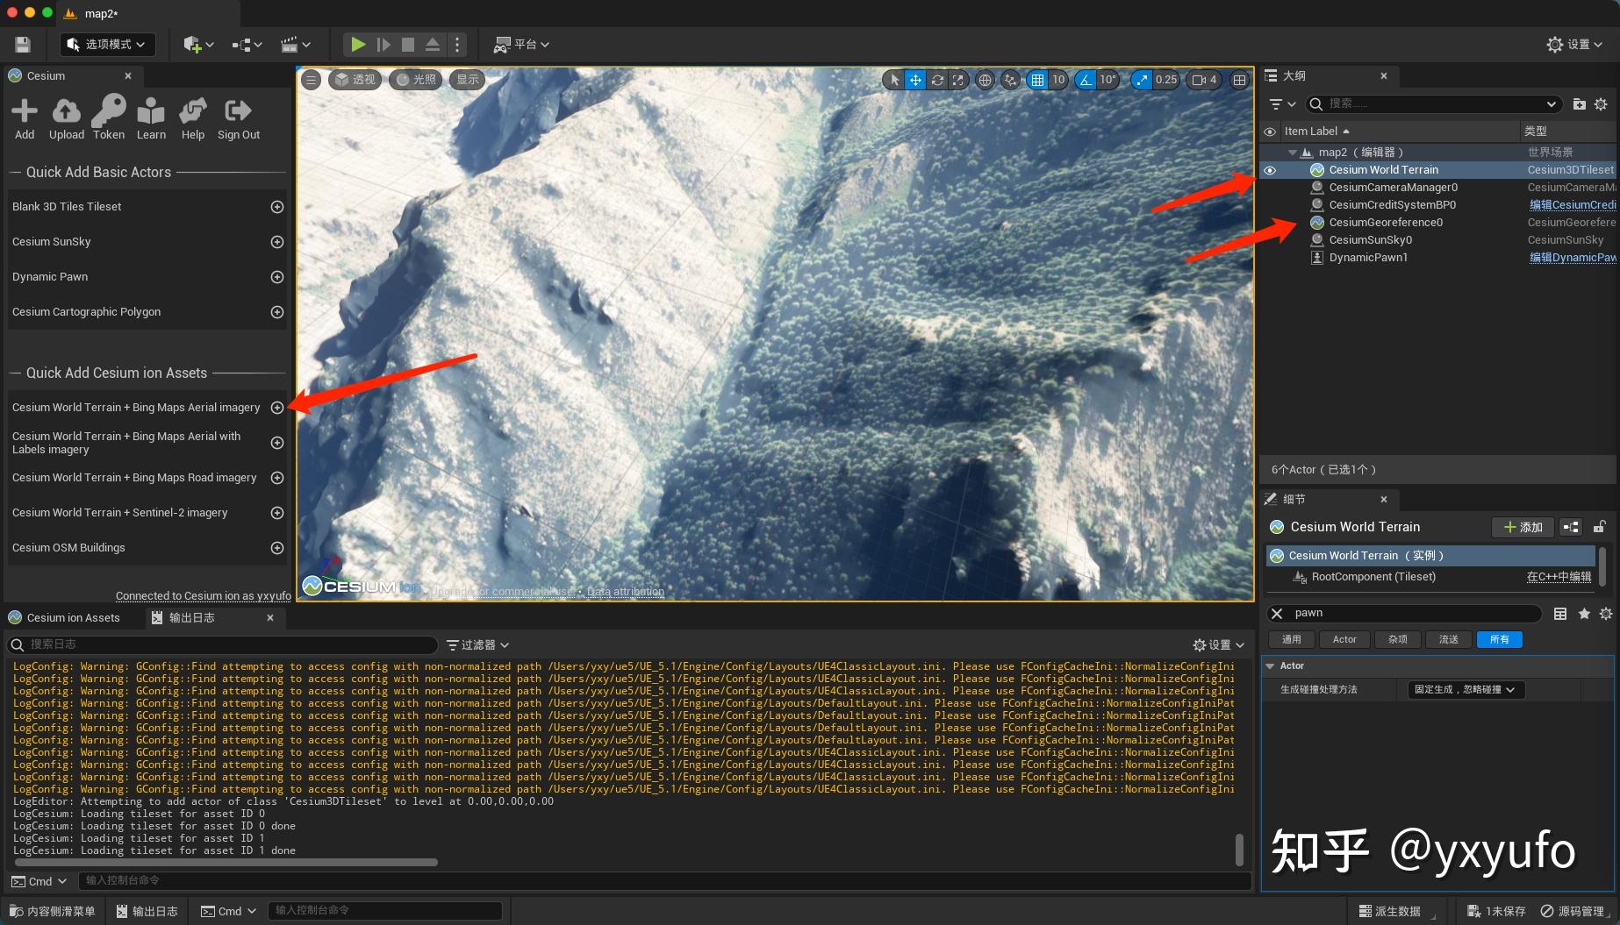The width and height of the screenshot is (1620, 925).
Task: Toggle visibility of Cesium World Terrain in outliner
Action: [1270, 169]
